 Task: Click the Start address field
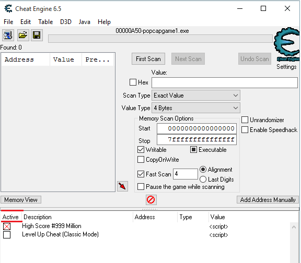196,128
